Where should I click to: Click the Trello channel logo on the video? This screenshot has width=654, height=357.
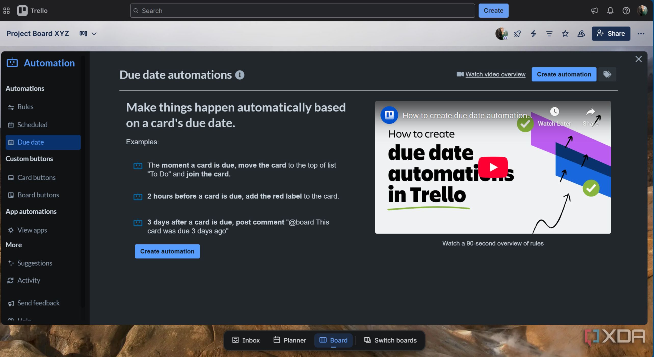tap(389, 115)
